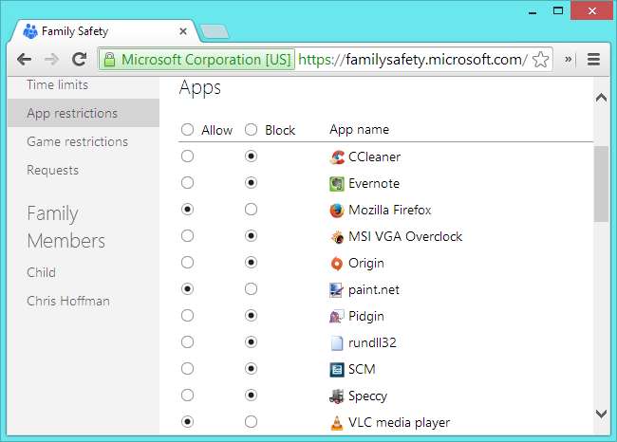Viewport: 617px width, 442px height.
Task: Click the Microsoft Corporation [US] certificate badge
Action: pos(196,60)
